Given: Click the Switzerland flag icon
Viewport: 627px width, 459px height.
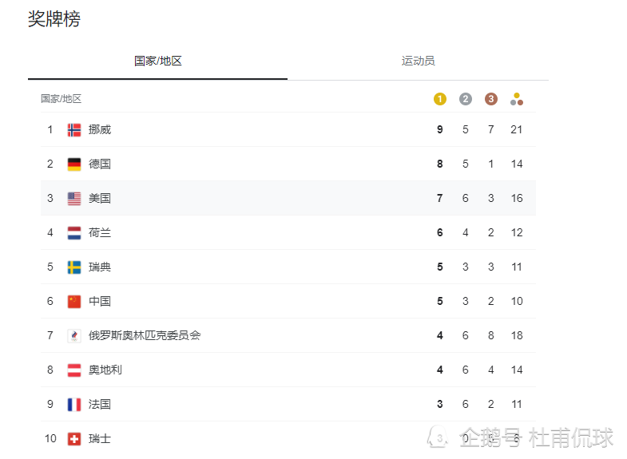Looking at the screenshot, I should (74, 438).
